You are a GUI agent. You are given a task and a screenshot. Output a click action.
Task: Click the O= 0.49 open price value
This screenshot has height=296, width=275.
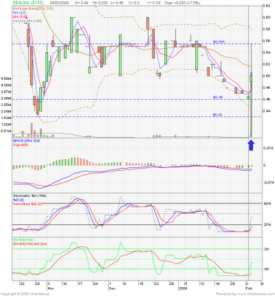pyautogui.click(x=81, y=3)
